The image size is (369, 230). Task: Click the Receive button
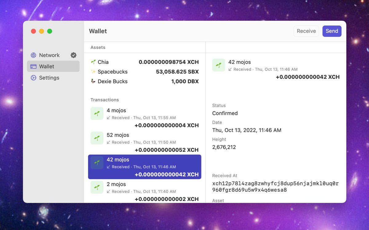pos(306,31)
